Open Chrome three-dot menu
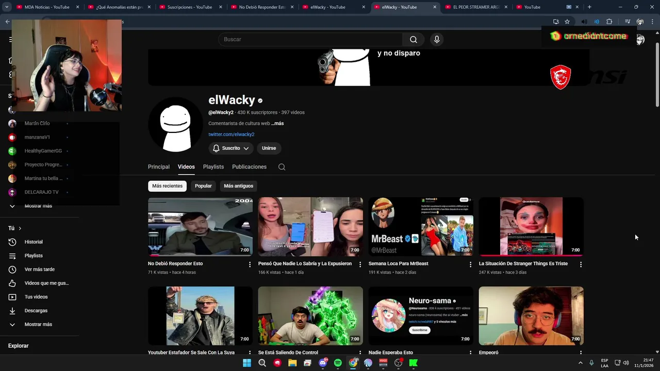This screenshot has height=371, width=660. coord(653,22)
